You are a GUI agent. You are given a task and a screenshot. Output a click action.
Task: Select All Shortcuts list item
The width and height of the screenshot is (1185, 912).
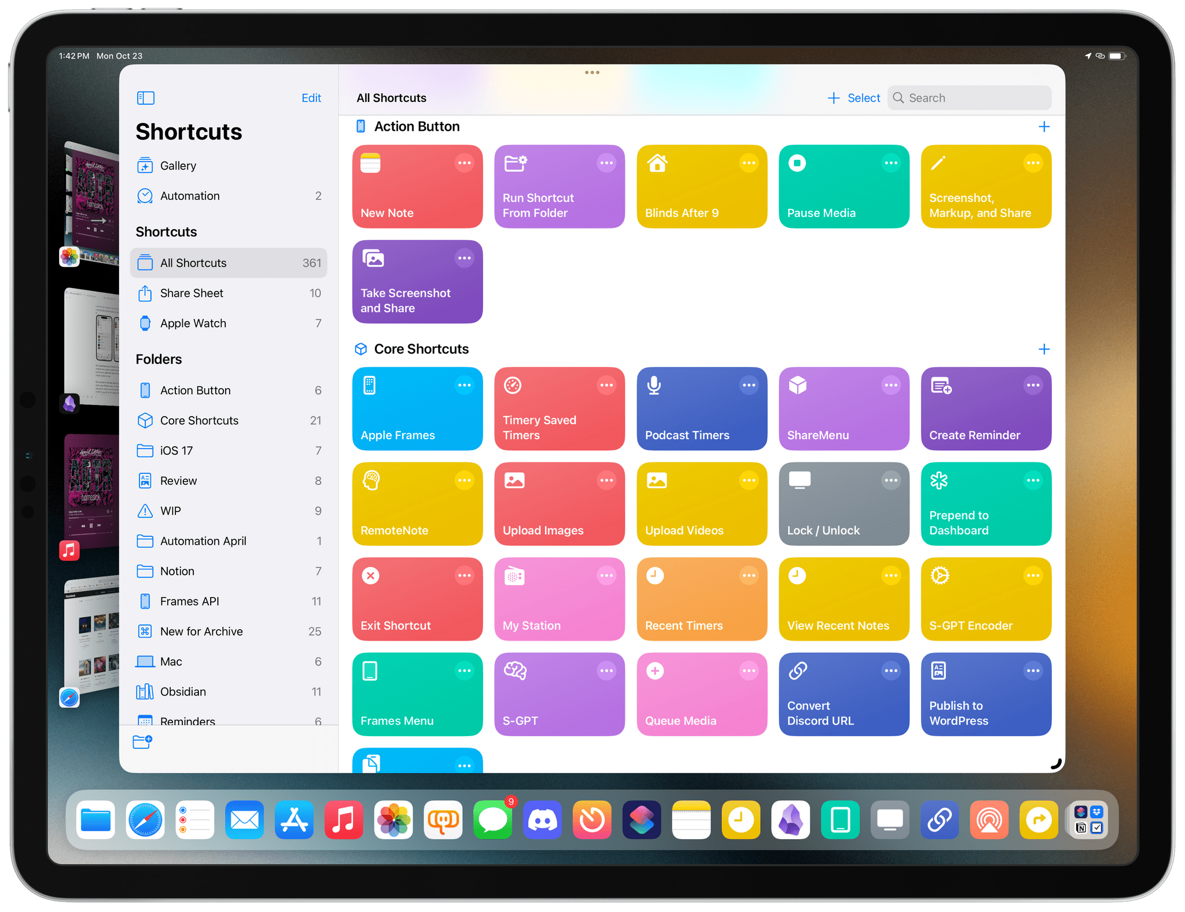pyautogui.click(x=229, y=263)
